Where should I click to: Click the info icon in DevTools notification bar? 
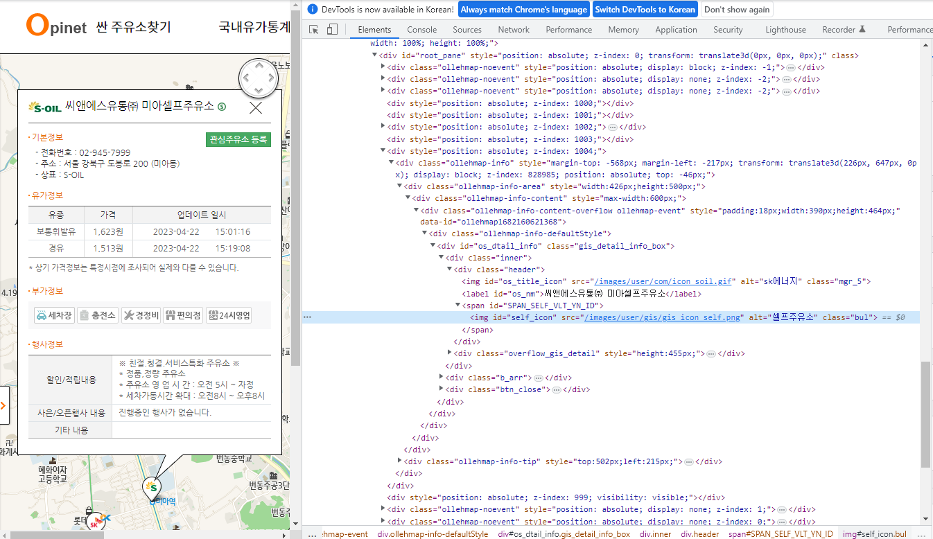click(312, 10)
